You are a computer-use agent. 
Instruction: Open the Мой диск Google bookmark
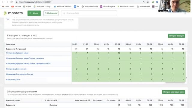tap(43, 7)
